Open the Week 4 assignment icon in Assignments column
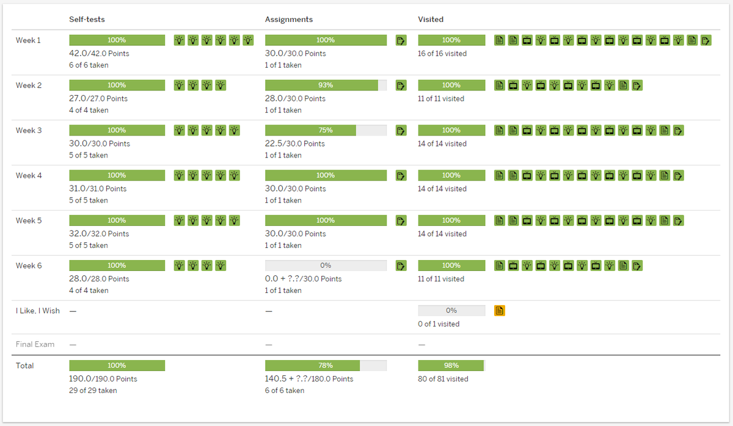733x426 pixels. pos(401,176)
